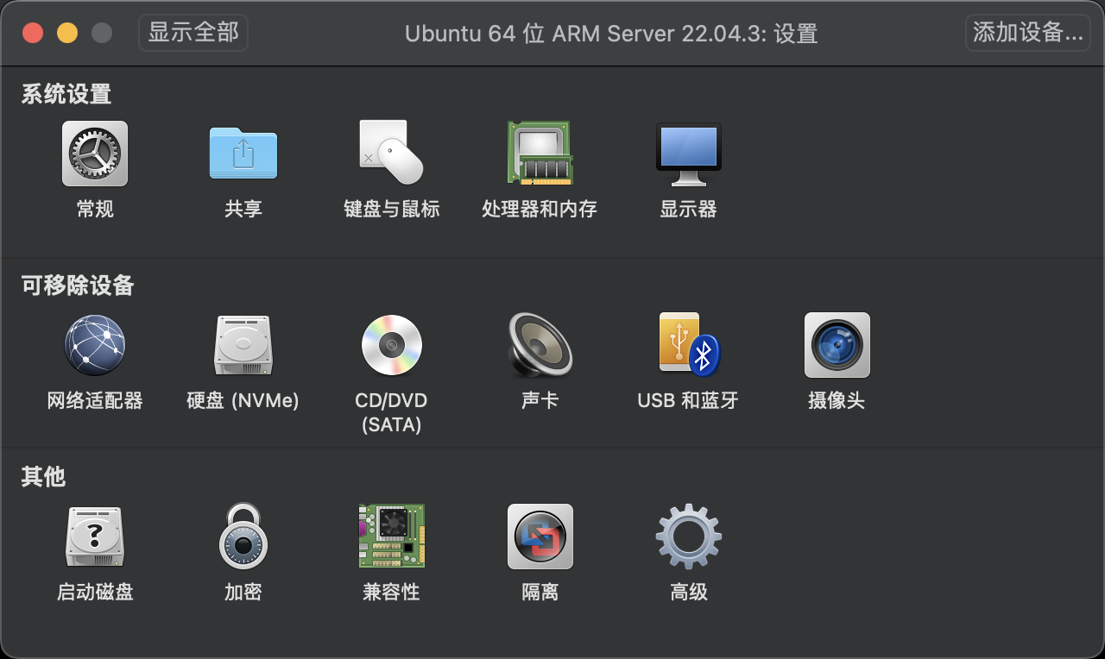Open the 共享 sharing folder icon
The image size is (1105, 659).
[243, 154]
